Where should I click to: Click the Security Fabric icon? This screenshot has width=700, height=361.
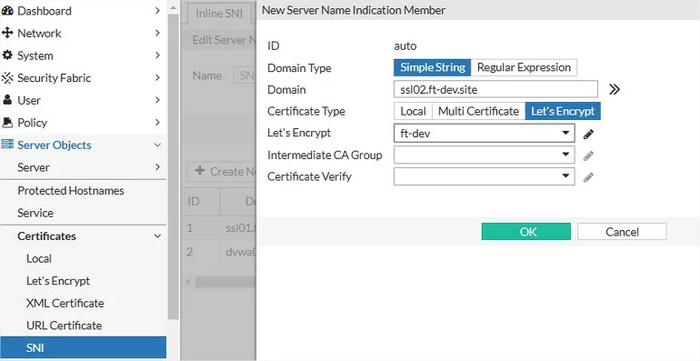click(7, 77)
